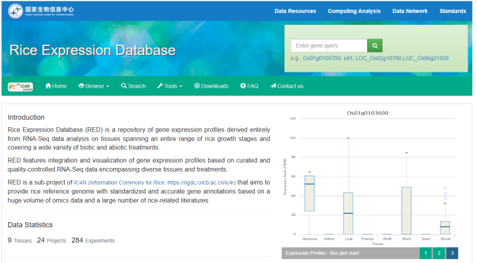Open the FAQ page
The image size is (477, 263).
click(x=248, y=86)
